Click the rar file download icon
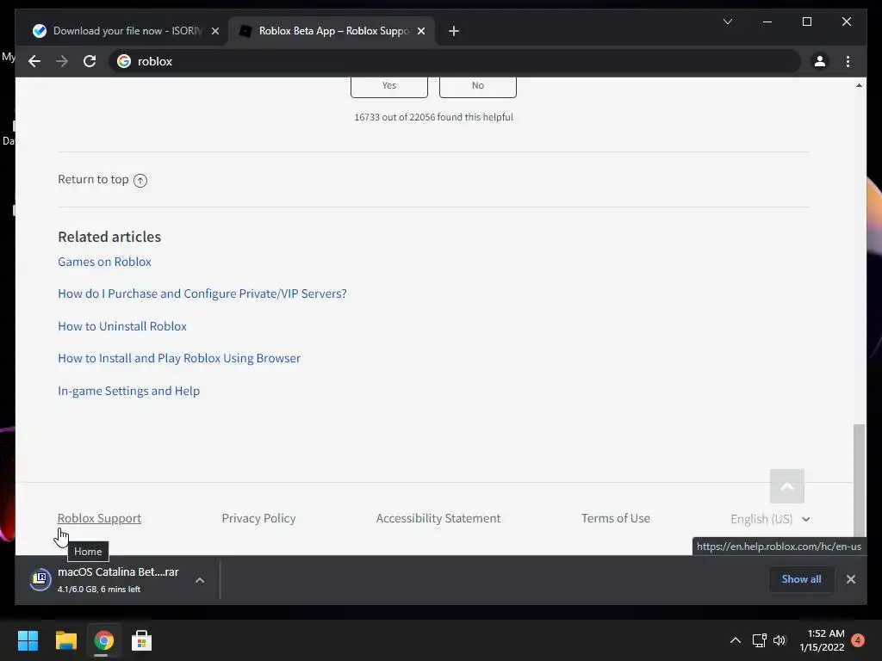Image resolution: width=882 pixels, height=661 pixels. tap(40, 579)
